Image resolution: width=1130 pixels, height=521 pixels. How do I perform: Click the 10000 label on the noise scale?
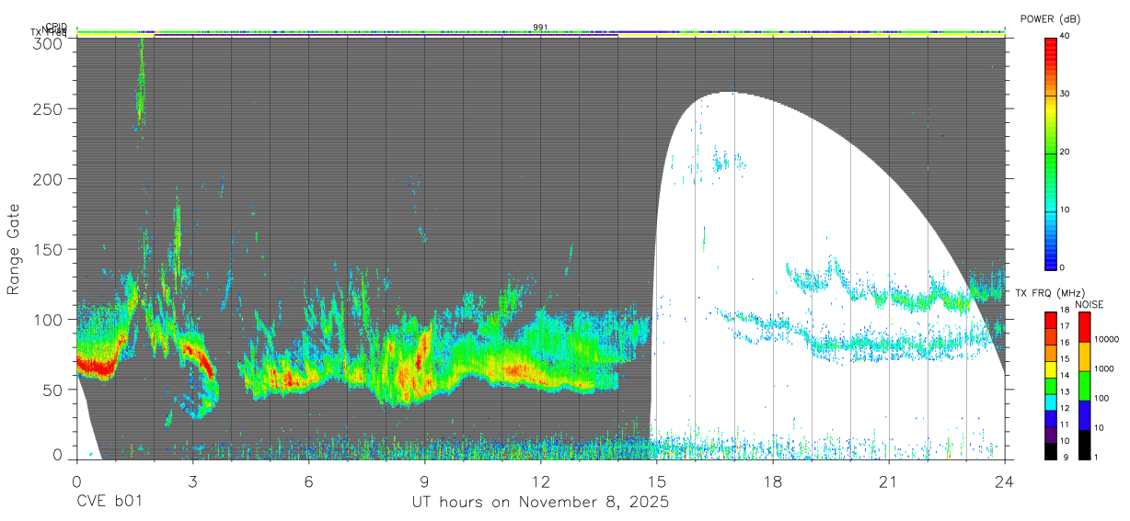[1108, 339]
